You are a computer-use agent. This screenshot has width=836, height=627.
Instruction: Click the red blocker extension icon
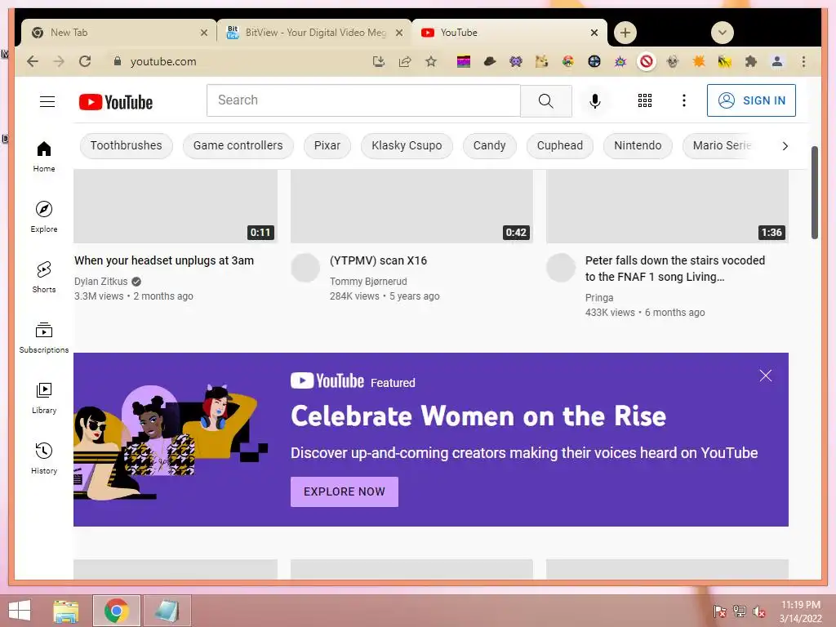(647, 61)
